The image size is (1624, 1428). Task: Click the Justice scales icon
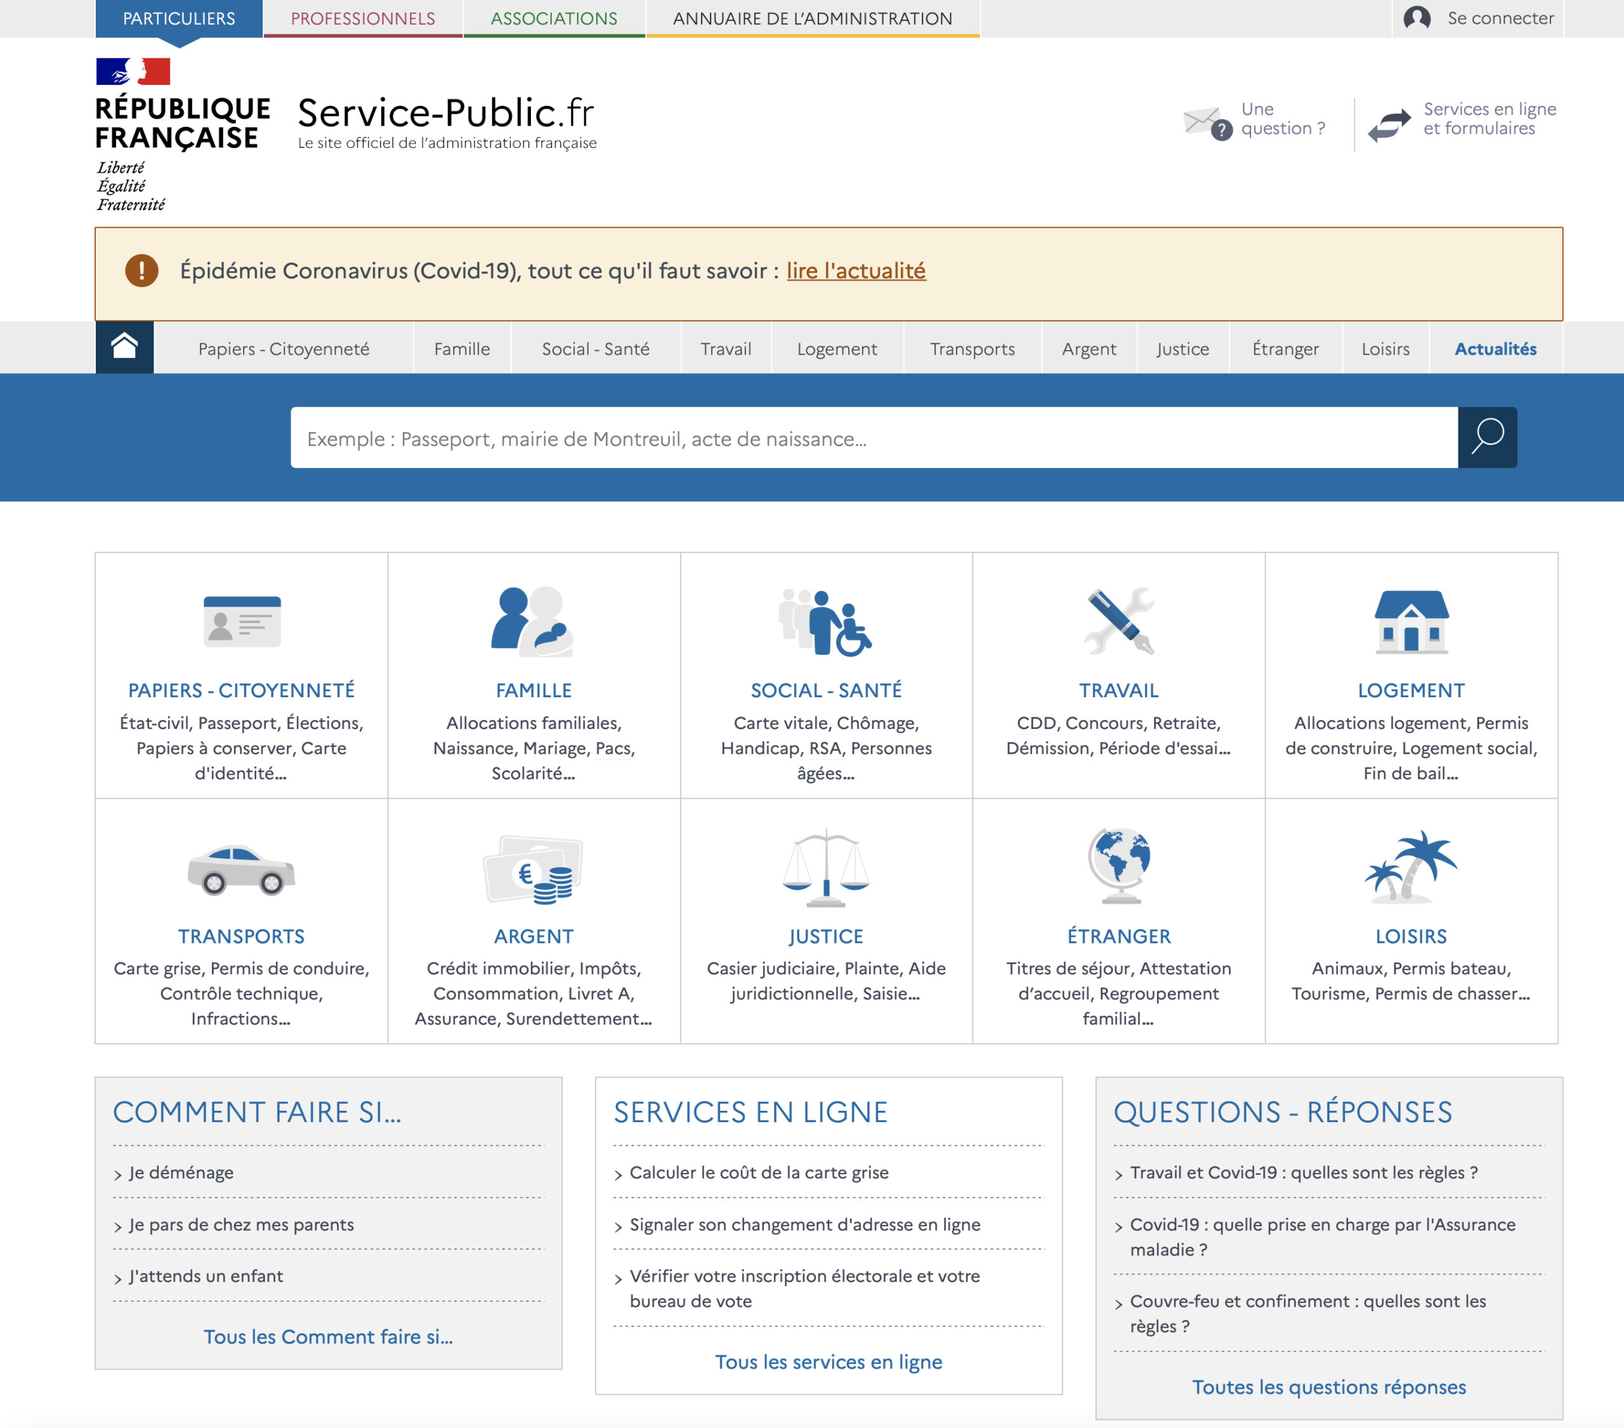[x=825, y=868]
